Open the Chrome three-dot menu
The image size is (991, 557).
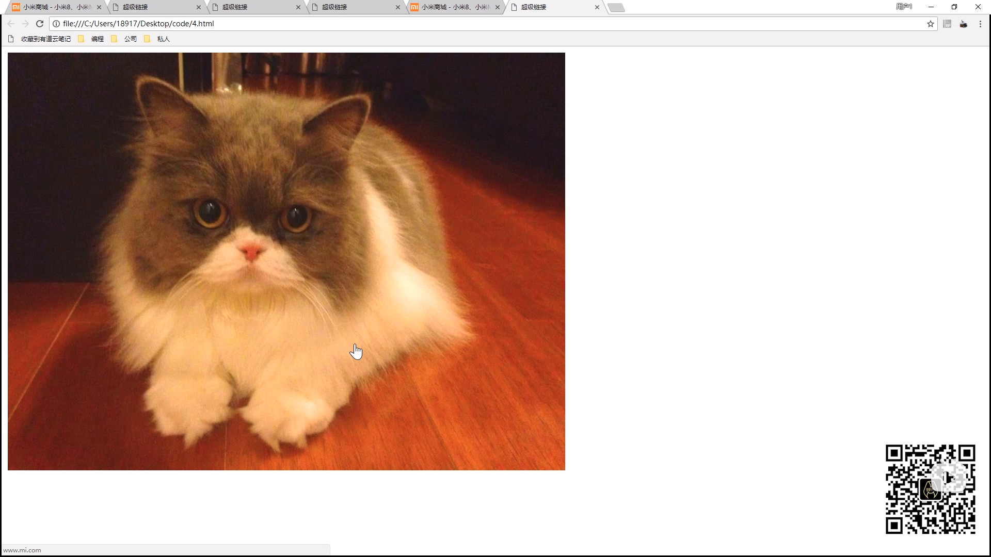[x=980, y=24]
